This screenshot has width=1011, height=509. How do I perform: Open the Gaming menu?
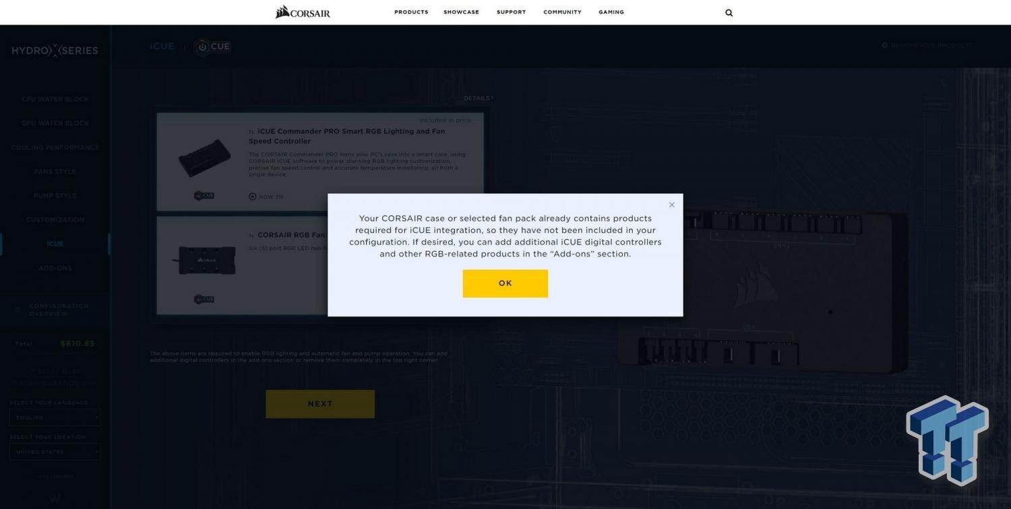click(611, 12)
